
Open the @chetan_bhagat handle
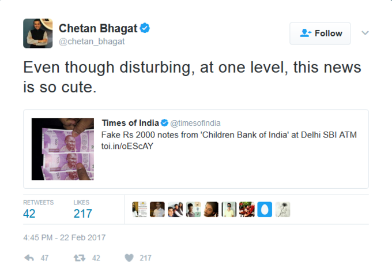click(92, 42)
